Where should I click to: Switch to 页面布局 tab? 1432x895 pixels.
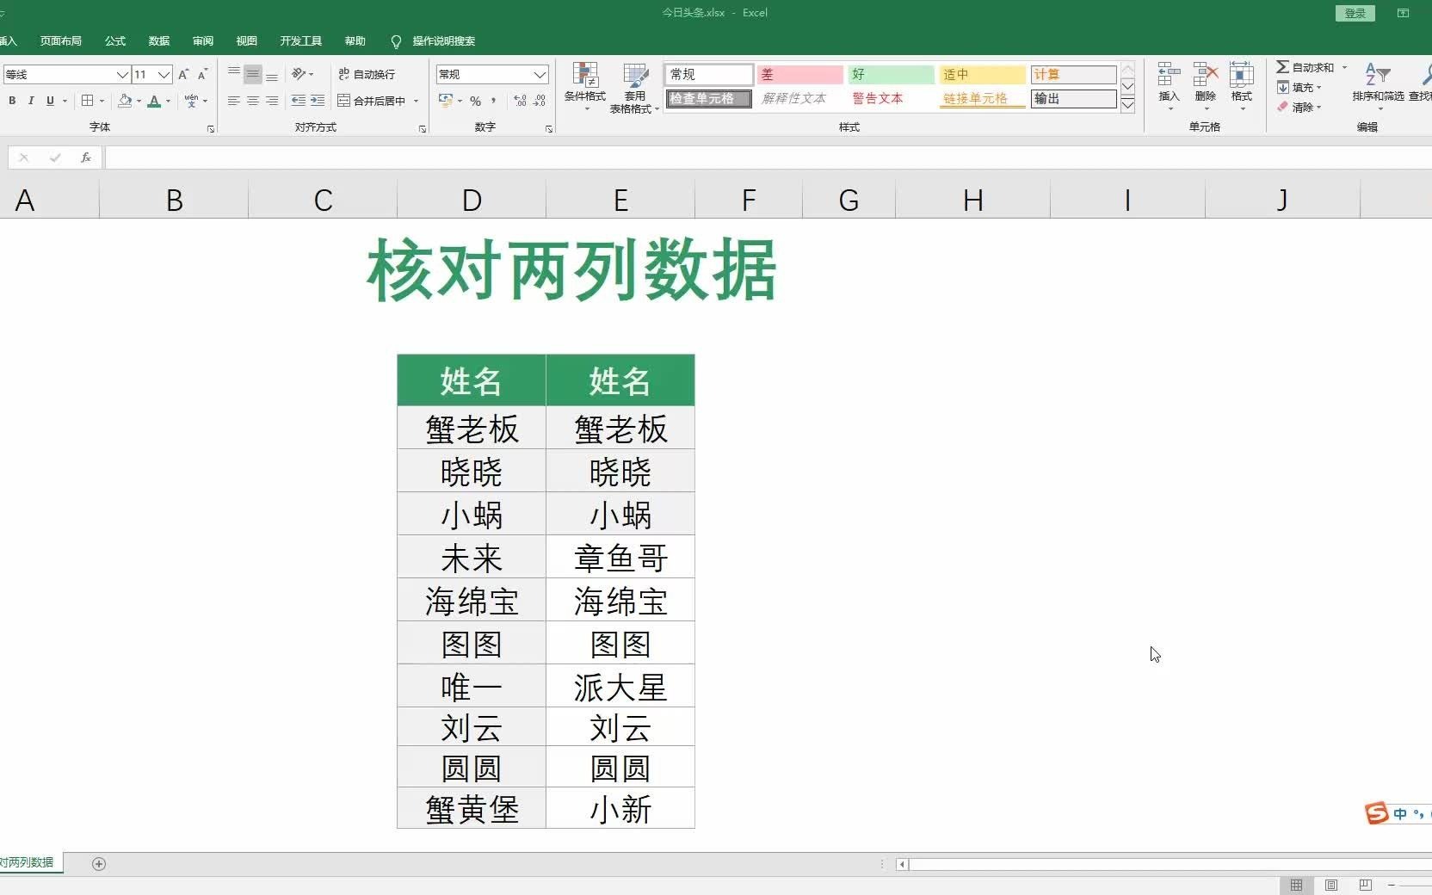point(60,40)
